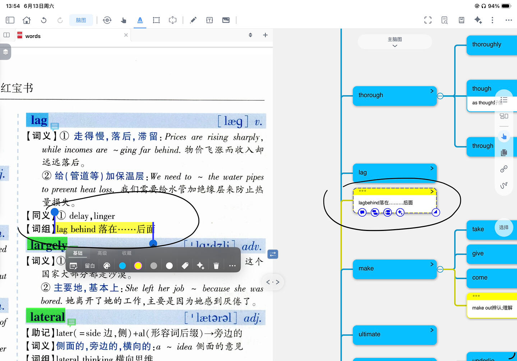Open the comment note beside lag
The height and width of the screenshot is (361, 517).
point(55,126)
